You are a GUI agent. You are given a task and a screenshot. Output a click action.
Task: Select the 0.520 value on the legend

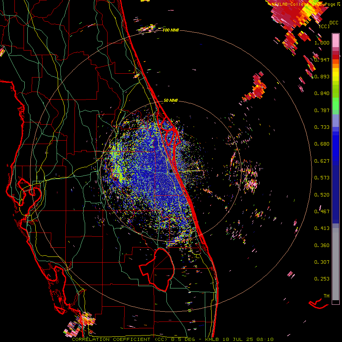pos(322,195)
